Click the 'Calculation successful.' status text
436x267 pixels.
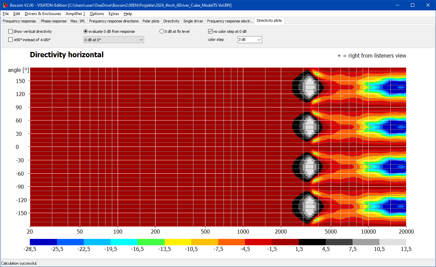(19, 263)
